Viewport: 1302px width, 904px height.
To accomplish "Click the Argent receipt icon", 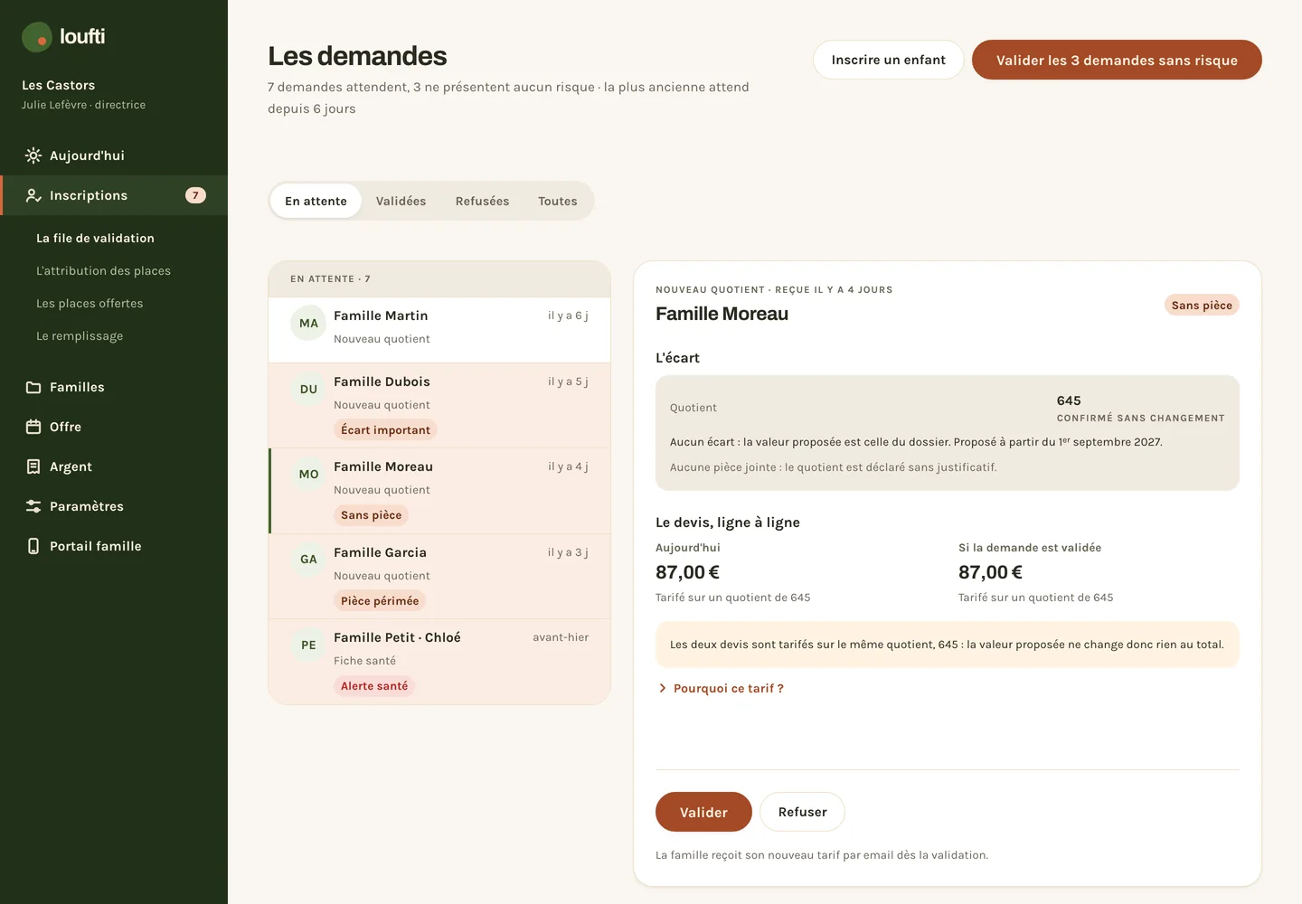I will pyautogui.click(x=33, y=466).
